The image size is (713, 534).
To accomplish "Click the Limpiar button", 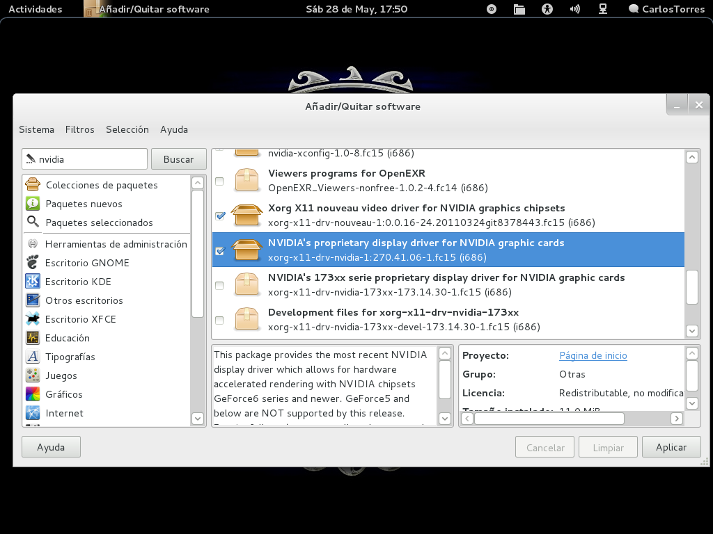I will (608, 447).
